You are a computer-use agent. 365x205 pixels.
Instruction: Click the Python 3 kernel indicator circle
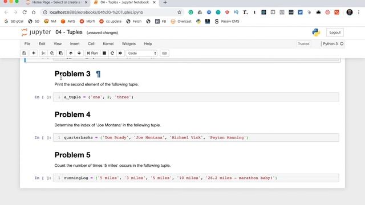(342, 44)
